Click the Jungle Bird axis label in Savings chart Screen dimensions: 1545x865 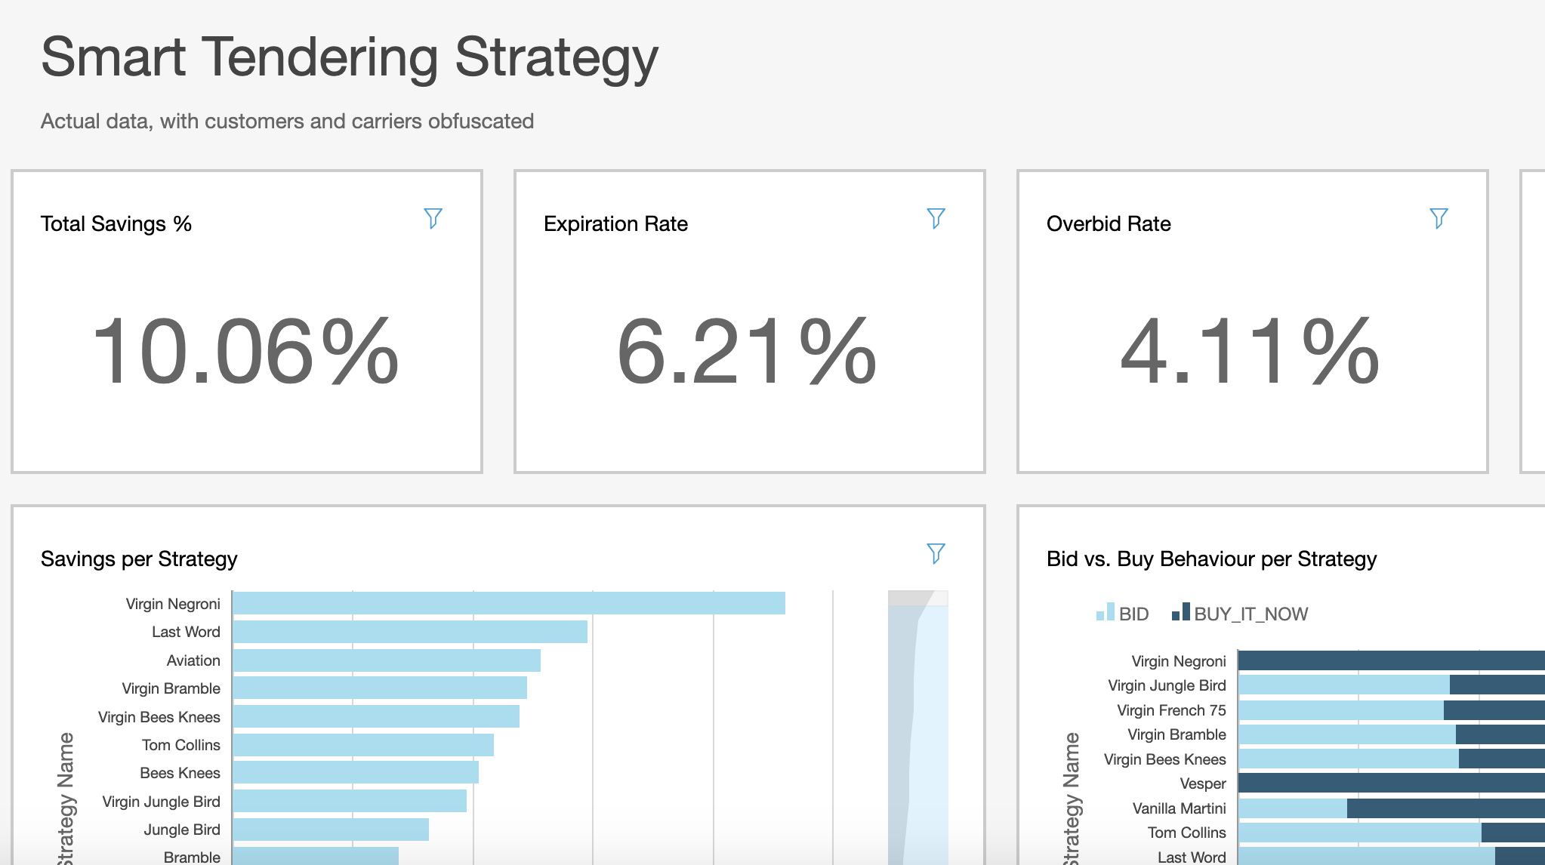182,830
